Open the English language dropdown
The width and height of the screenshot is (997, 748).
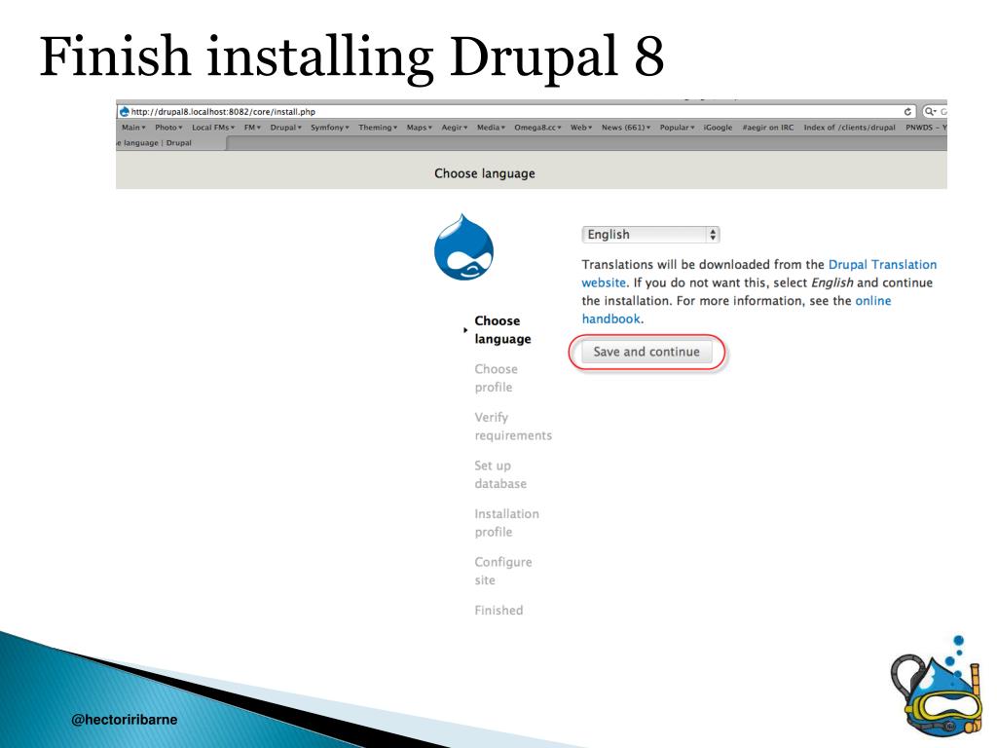(x=650, y=234)
